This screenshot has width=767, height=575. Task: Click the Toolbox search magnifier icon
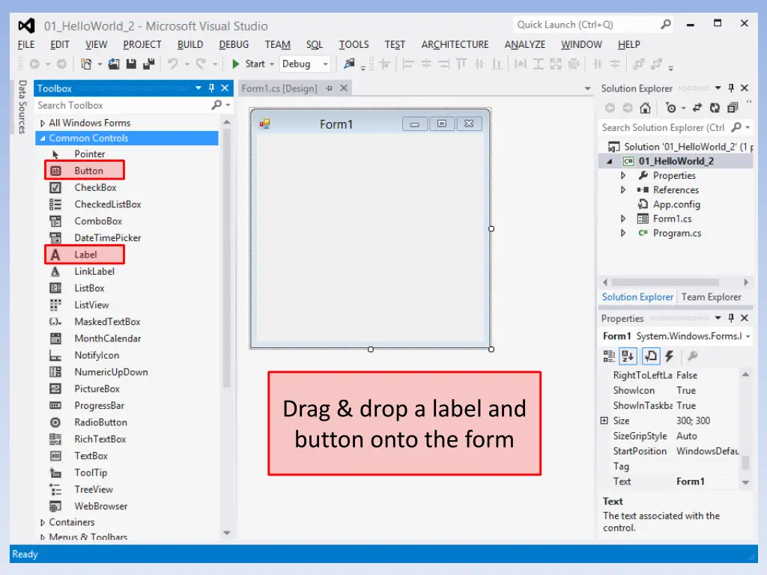coord(216,105)
